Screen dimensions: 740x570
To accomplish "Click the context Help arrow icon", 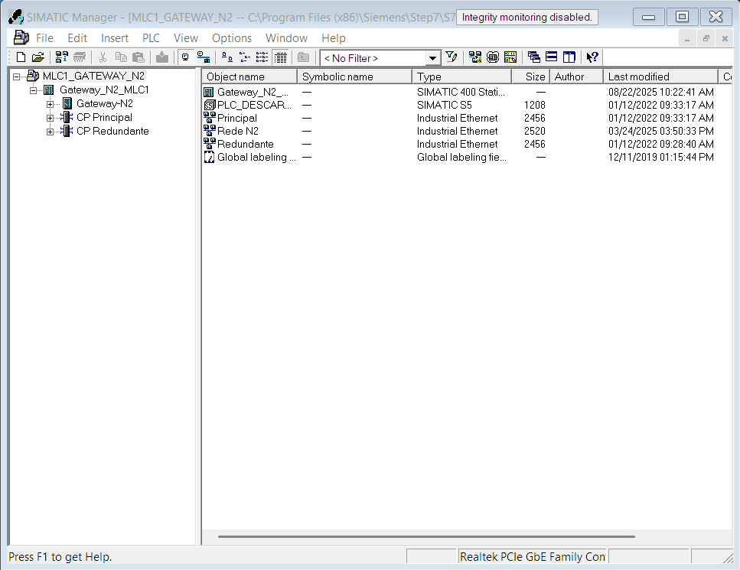I will point(592,57).
